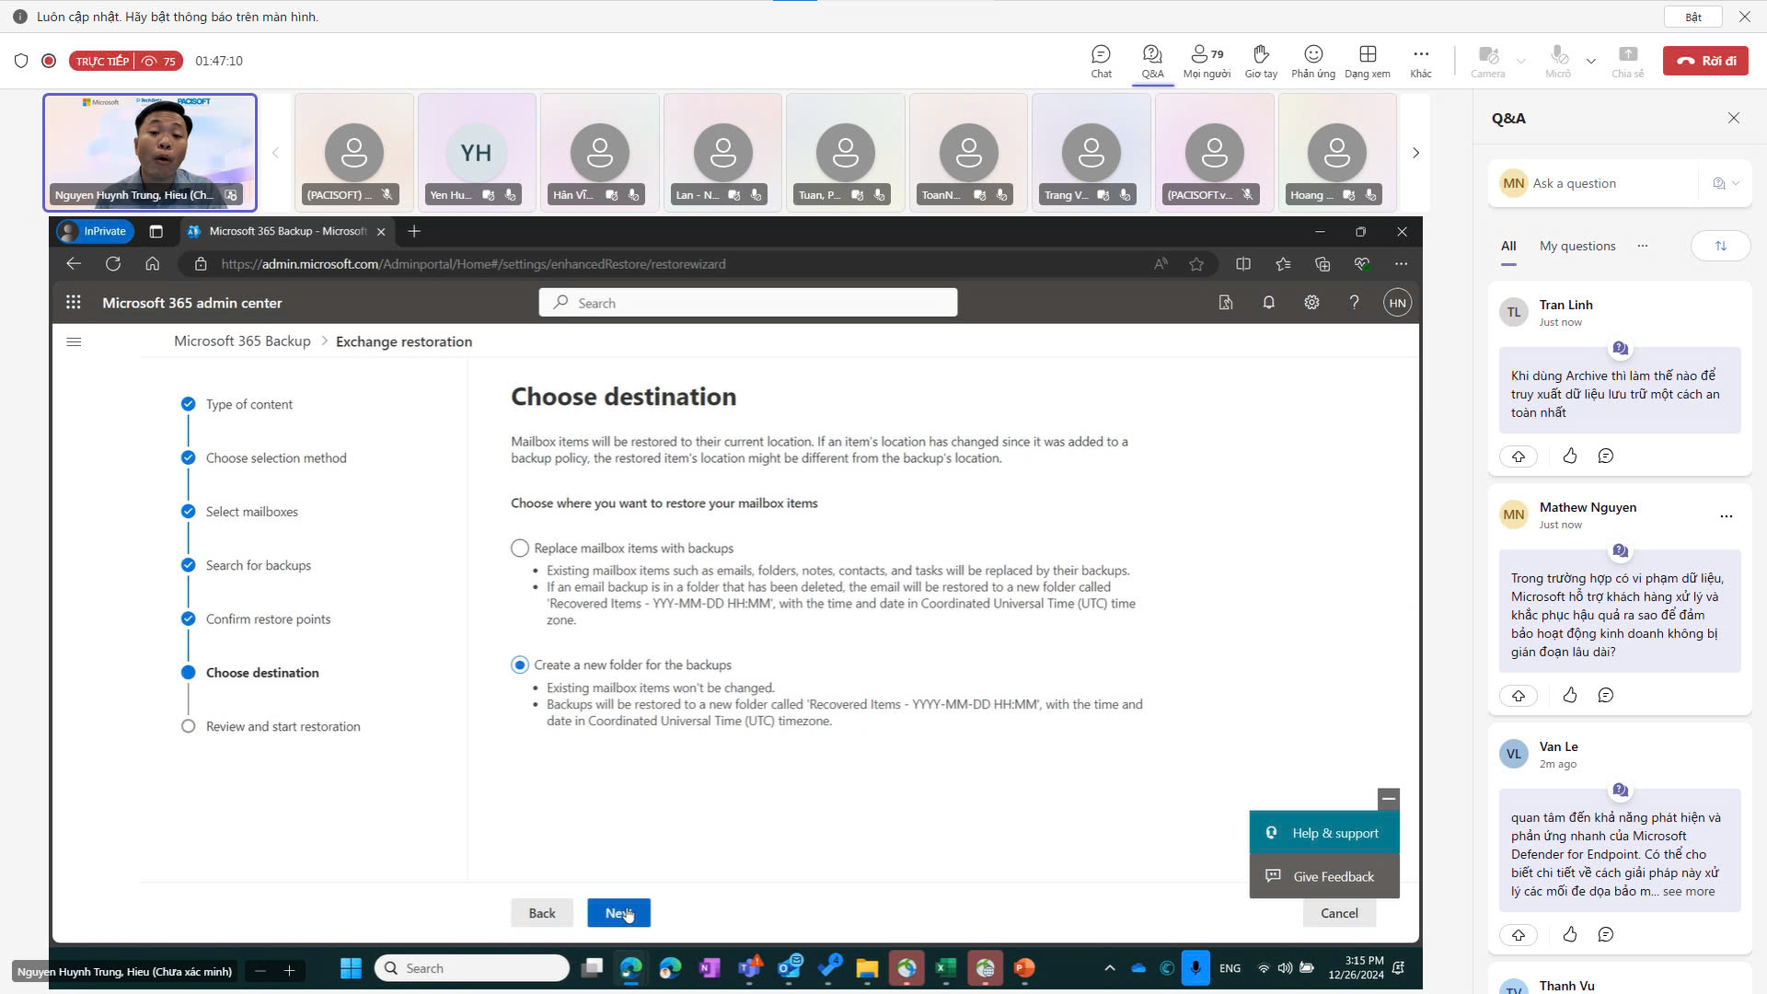1767x994 pixels.
Task: Turn on notifications with the Bật button
Action: click(x=1693, y=17)
